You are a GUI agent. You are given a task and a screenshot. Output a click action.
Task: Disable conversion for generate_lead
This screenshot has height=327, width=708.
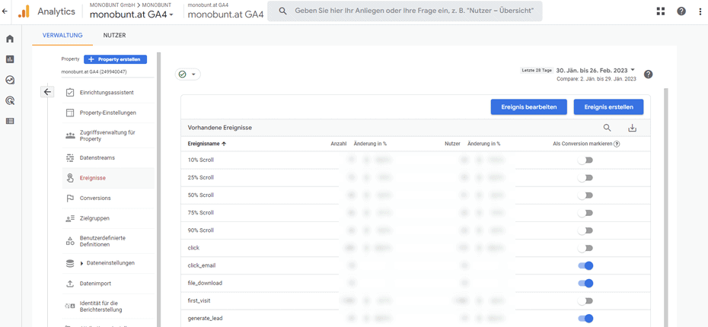(585, 319)
